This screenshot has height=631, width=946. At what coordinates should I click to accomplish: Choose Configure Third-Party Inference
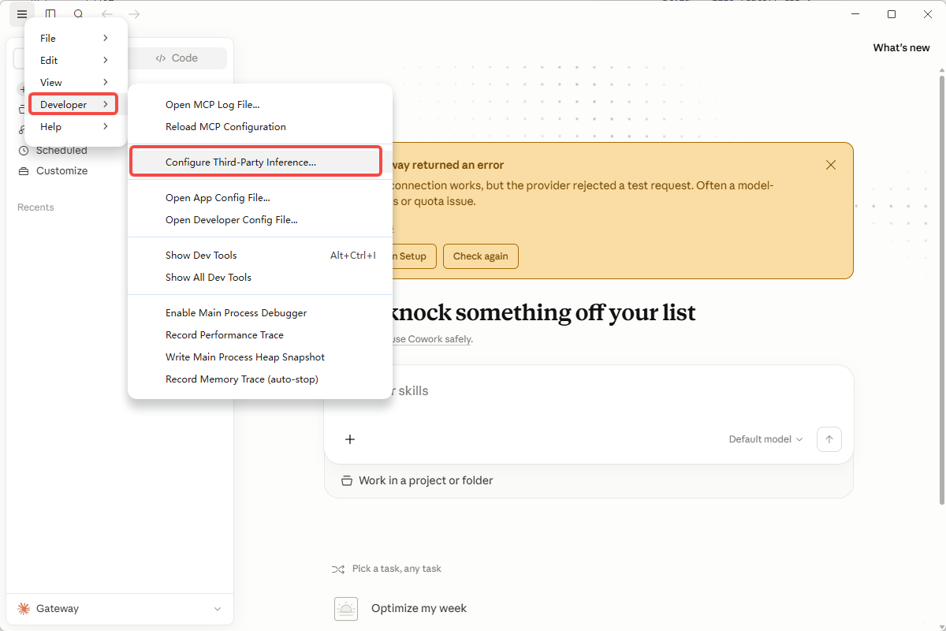coord(255,162)
